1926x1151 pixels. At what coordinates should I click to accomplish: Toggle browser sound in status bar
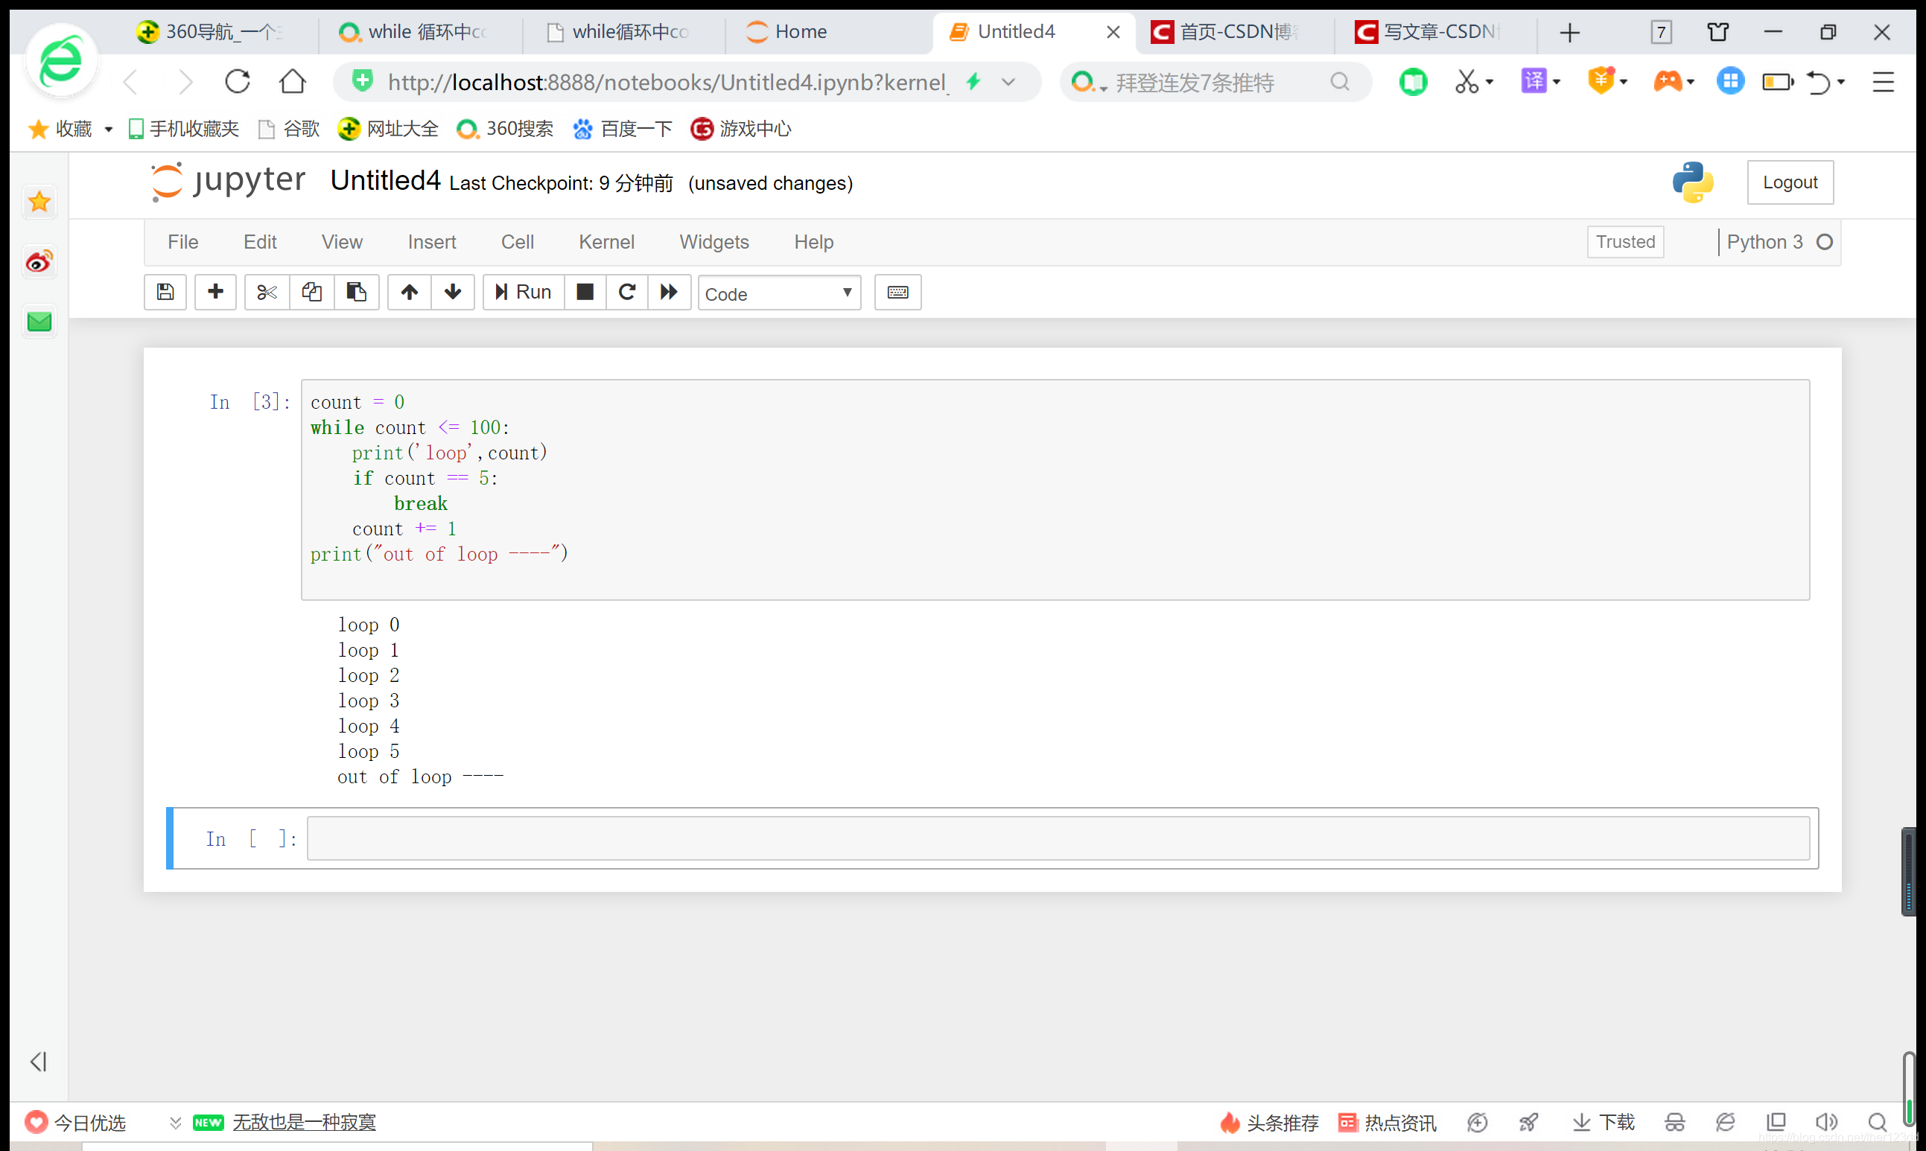[1826, 1121]
